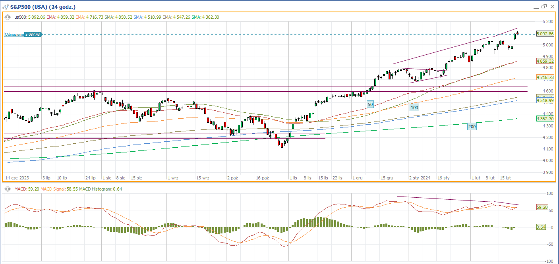Click the current price tag 5 092.86 on axis
559x264 pixels.
click(545, 34)
